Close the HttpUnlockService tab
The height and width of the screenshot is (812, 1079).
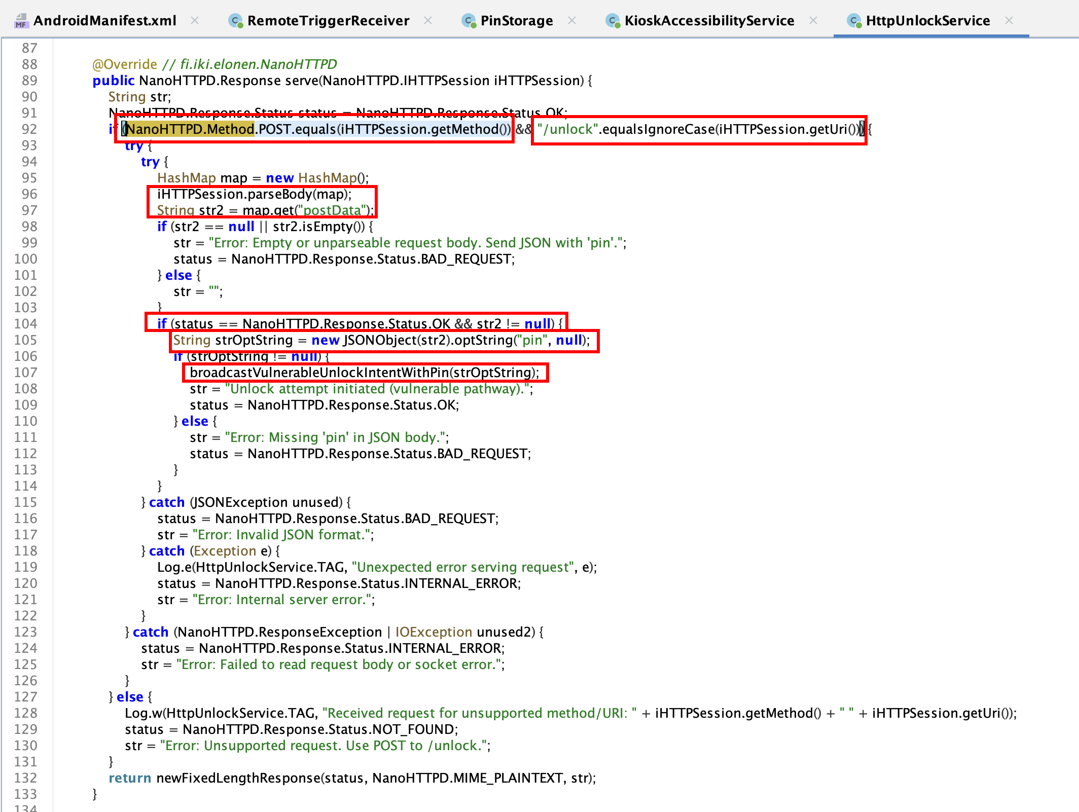[x=1009, y=21]
